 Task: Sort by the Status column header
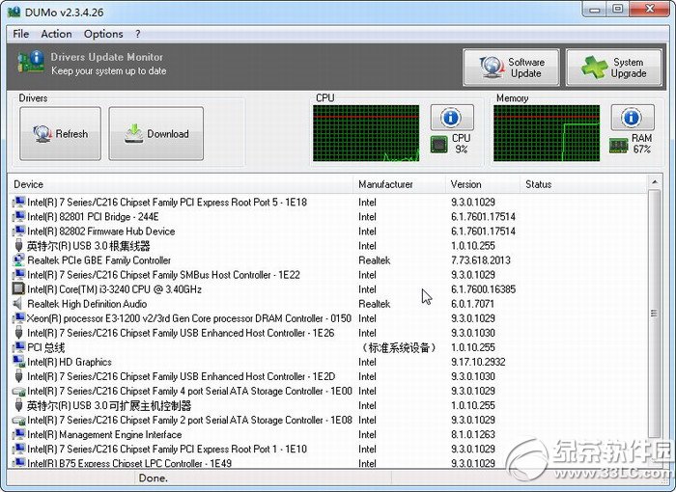[x=583, y=184]
